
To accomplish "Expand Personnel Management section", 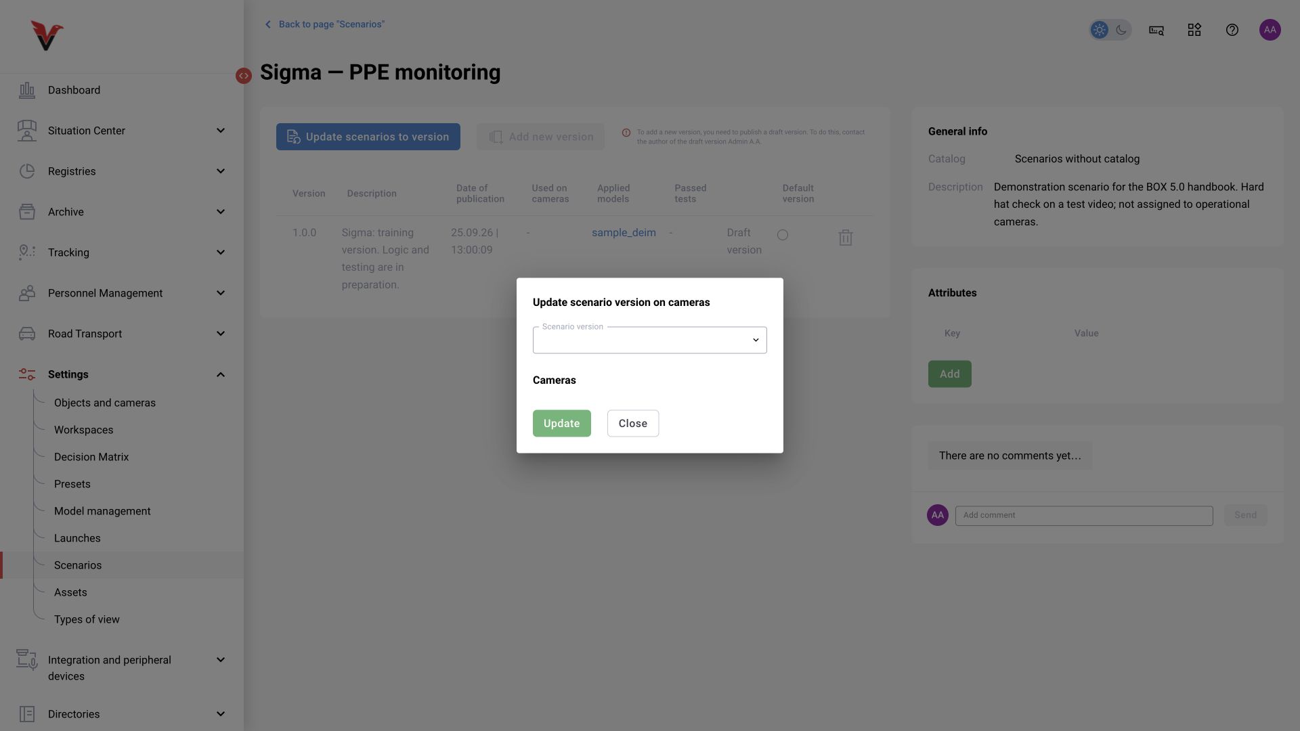I will pyautogui.click(x=221, y=293).
